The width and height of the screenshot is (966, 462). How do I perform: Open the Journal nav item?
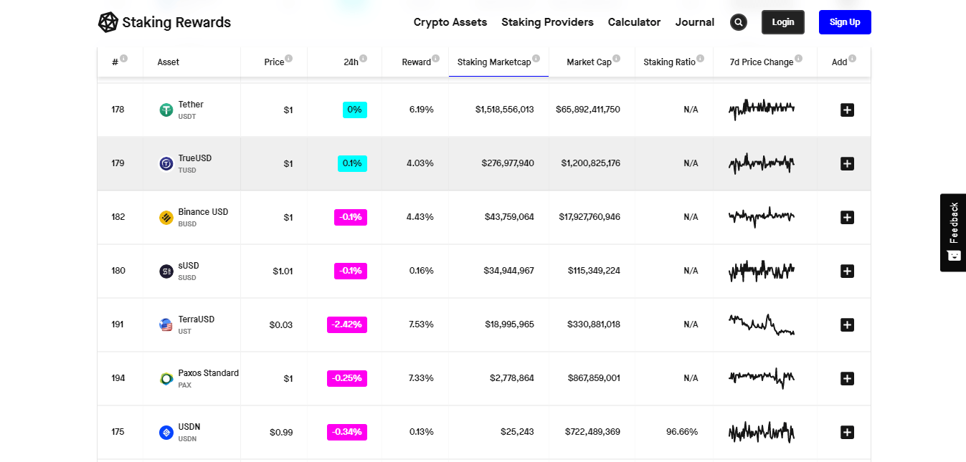694,22
